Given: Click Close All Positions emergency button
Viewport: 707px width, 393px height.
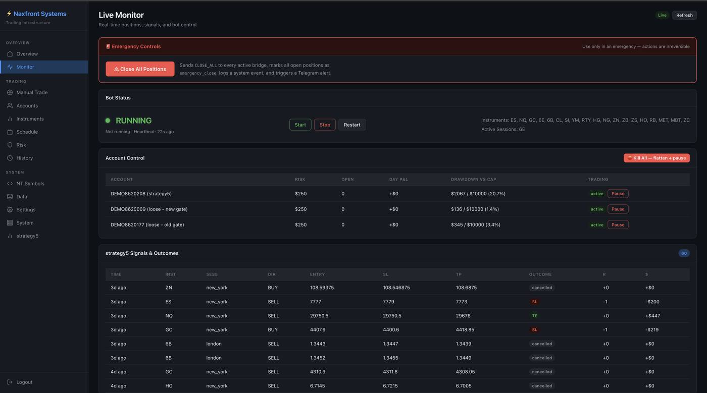Looking at the screenshot, I should tap(140, 69).
